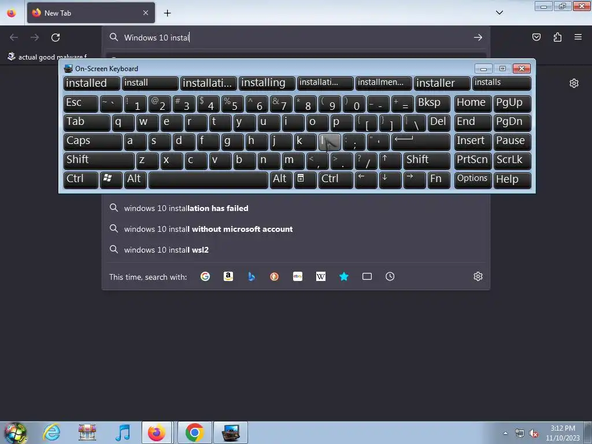The width and height of the screenshot is (592, 444).
Task: Search with DuckDuckGo engine icon
Action: 275,276
